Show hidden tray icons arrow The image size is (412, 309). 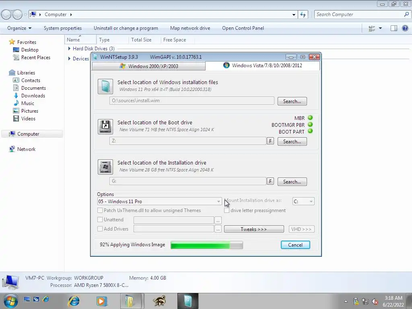346,301
